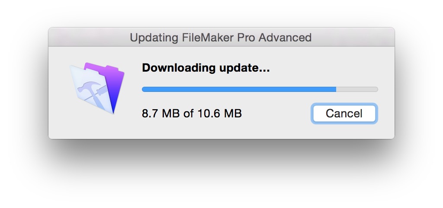Click the word "Pro" in the window title
Viewport: 443px width, 208px height.
click(246, 37)
